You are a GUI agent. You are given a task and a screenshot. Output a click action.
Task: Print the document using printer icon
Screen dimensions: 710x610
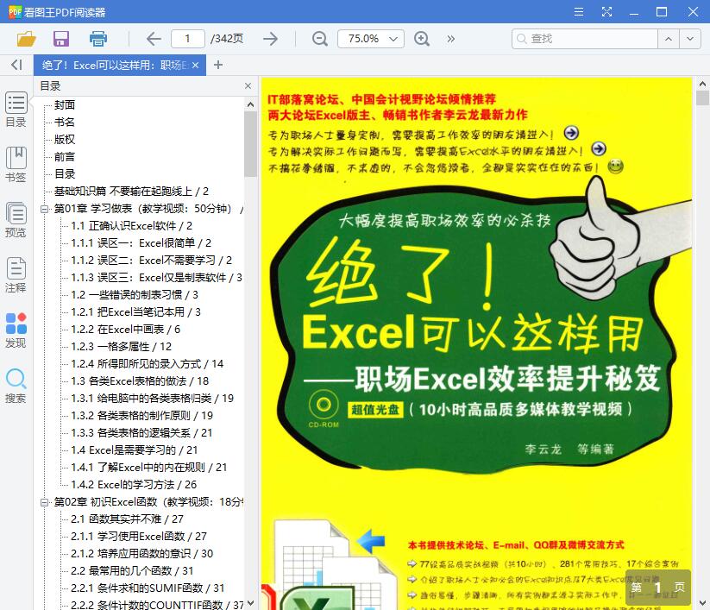(97, 39)
